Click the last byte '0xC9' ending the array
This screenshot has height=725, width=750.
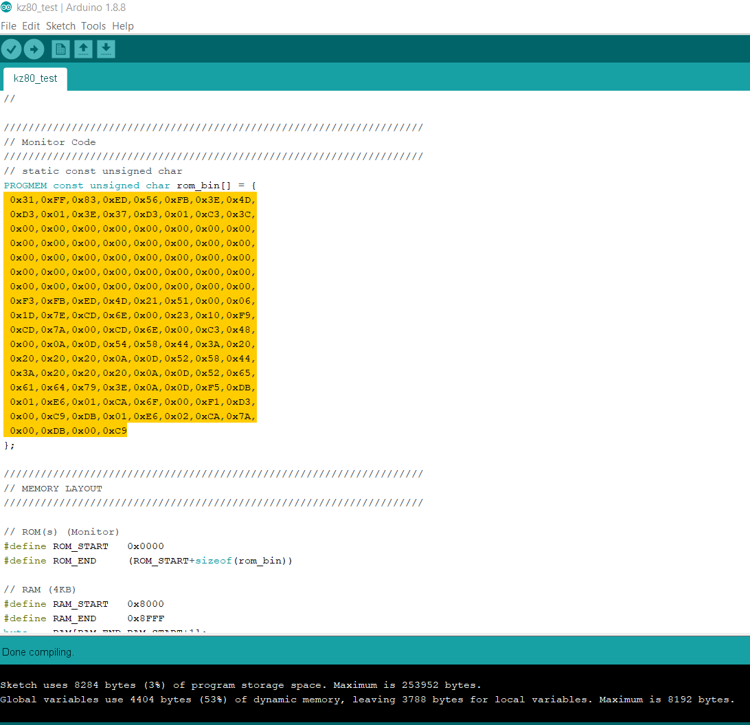click(115, 431)
